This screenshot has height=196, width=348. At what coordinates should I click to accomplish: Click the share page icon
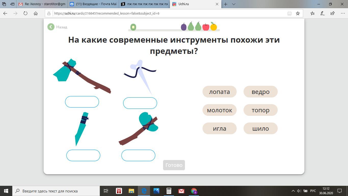332,13
